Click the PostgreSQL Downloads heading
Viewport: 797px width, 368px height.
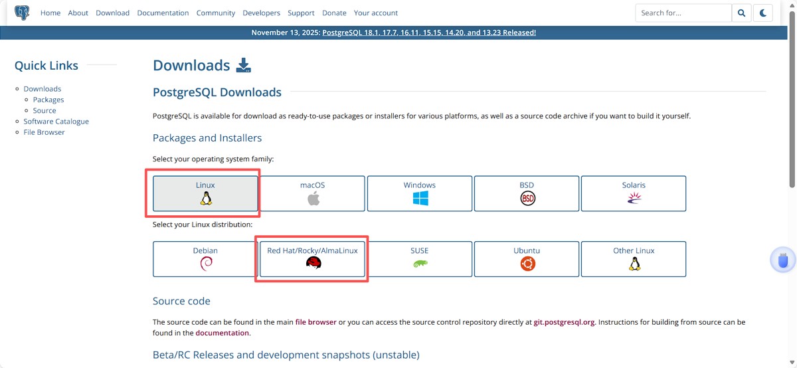pyautogui.click(x=217, y=92)
